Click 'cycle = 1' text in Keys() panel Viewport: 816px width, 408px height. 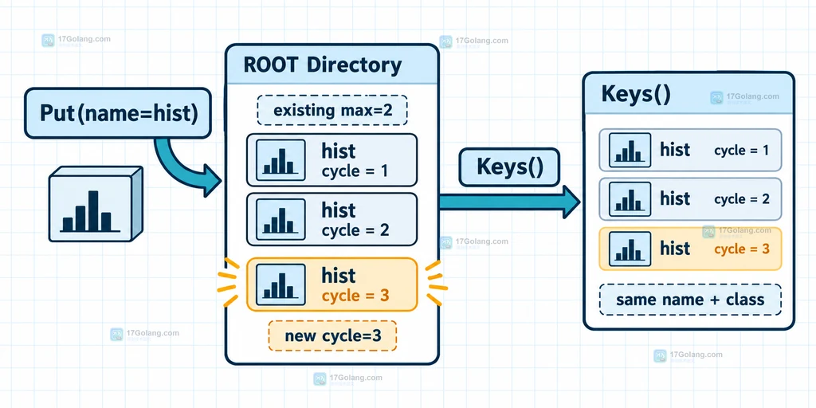pyautogui.click(x=742, y=151)
